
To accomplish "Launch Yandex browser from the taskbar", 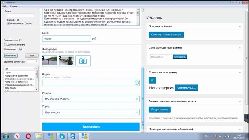I will [17, 136].
